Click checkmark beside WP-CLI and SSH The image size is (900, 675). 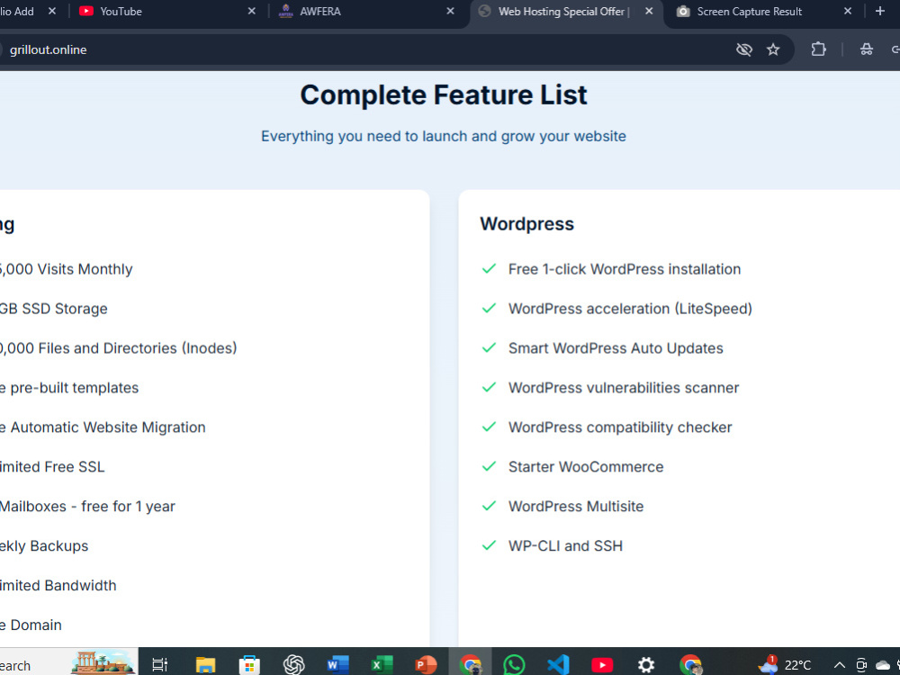coord(489,545)
